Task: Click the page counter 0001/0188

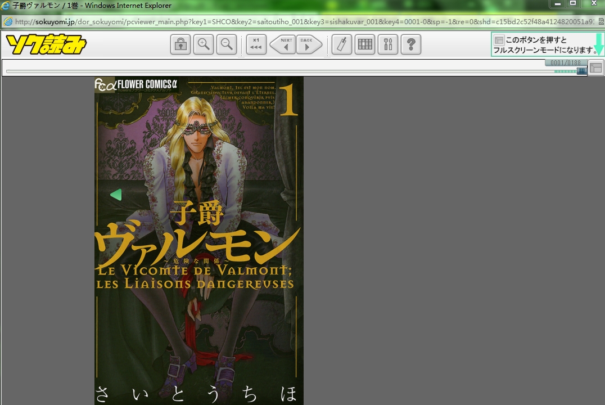Action: [565, 63]
